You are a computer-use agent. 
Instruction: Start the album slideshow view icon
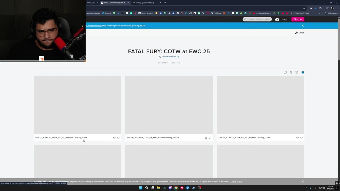(285, 72)
